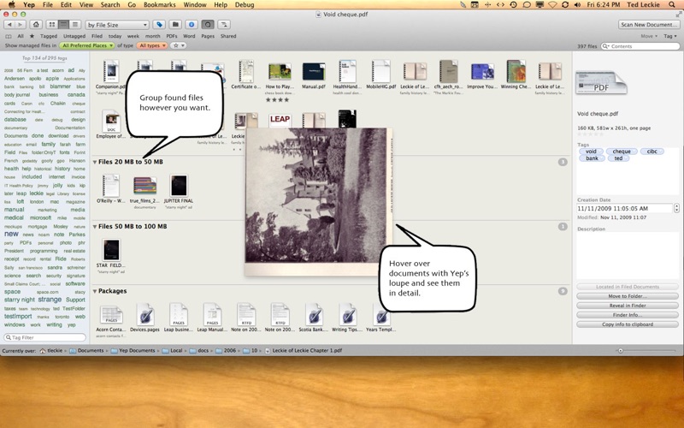684x428 pixels.
Task: Click the folder toolbar icon
Action: click(x=175, y=24)
